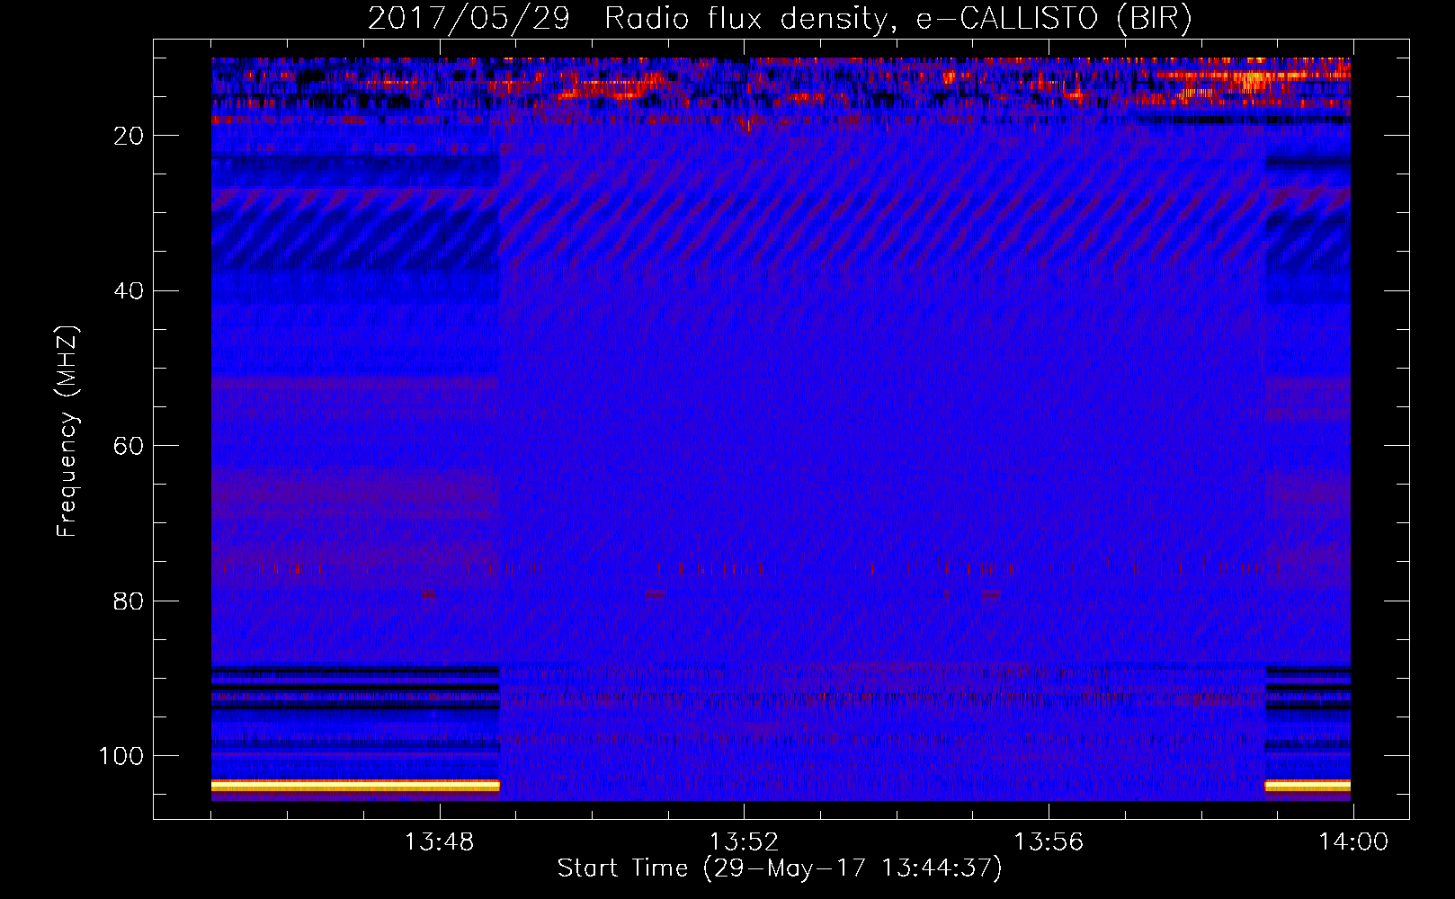Click the 'Start Time (29-May-17 13:44:37)' axis label
This screenshot has height=899, width=1455.
[x=780, y=868]
